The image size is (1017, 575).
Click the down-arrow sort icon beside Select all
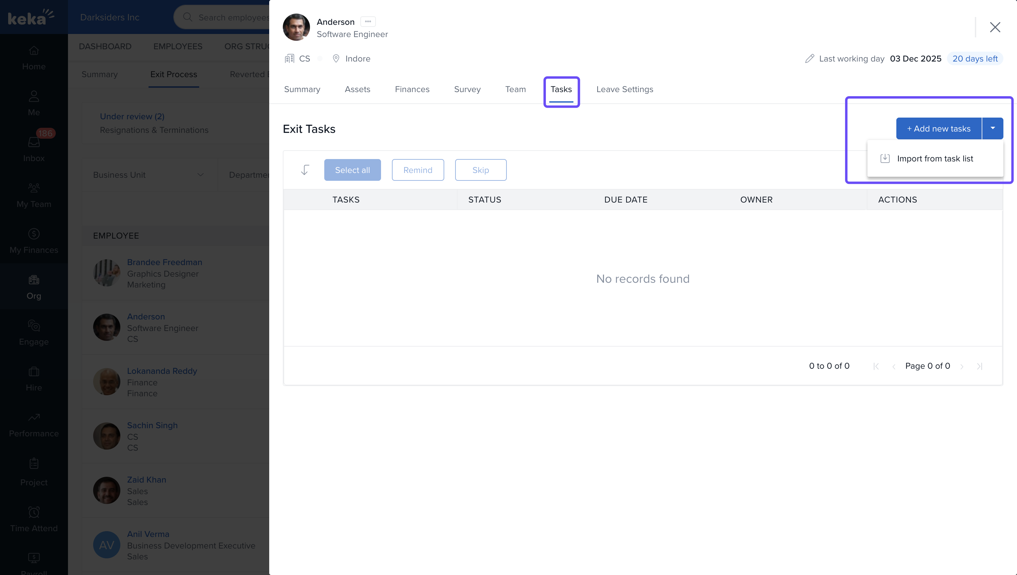[305, 170]
